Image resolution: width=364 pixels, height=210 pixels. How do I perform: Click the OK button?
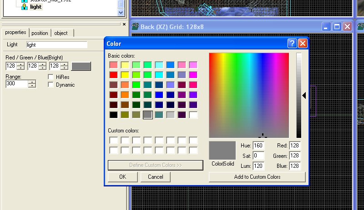(x=123, y=177)
